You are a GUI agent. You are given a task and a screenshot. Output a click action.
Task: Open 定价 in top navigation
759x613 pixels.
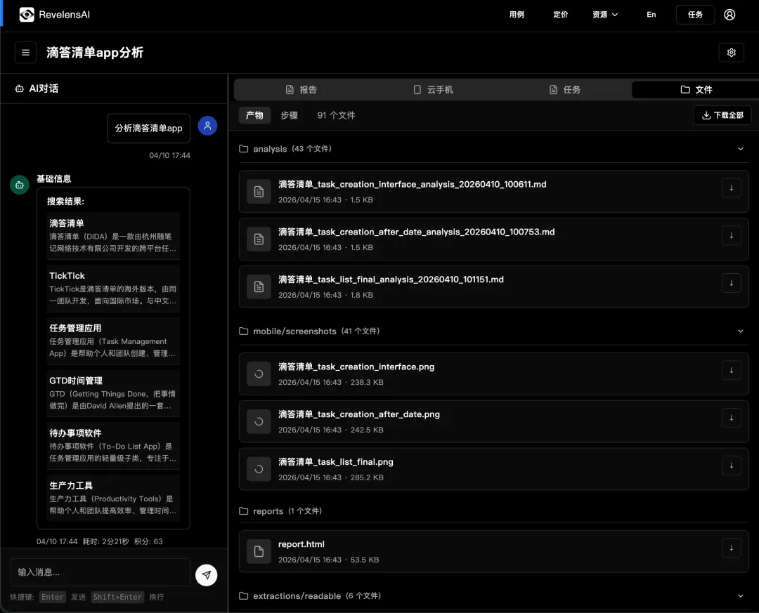click(561, 15)
